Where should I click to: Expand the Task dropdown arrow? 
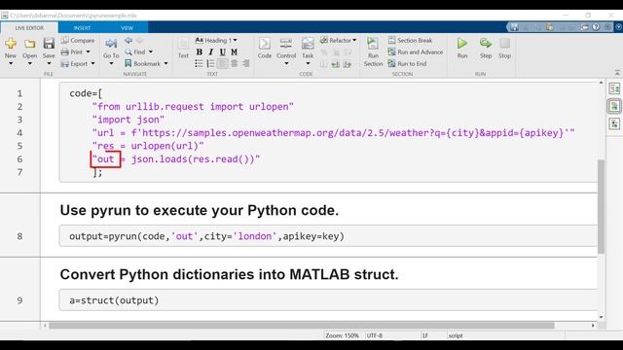pyautogui.click(x=308, y=64)
